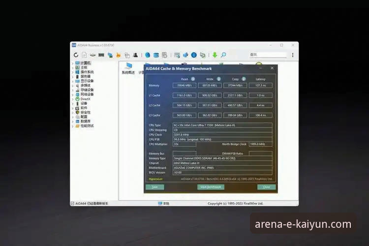
Task: Click the Motherboard ASUSTeK field
Action: point(222,168)
